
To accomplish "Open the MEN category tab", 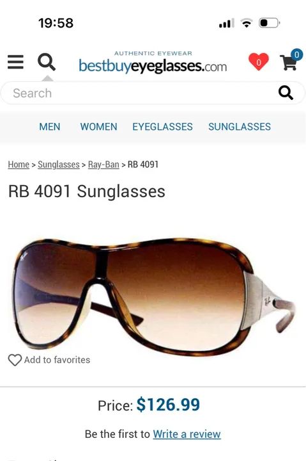I will point(50,127).
